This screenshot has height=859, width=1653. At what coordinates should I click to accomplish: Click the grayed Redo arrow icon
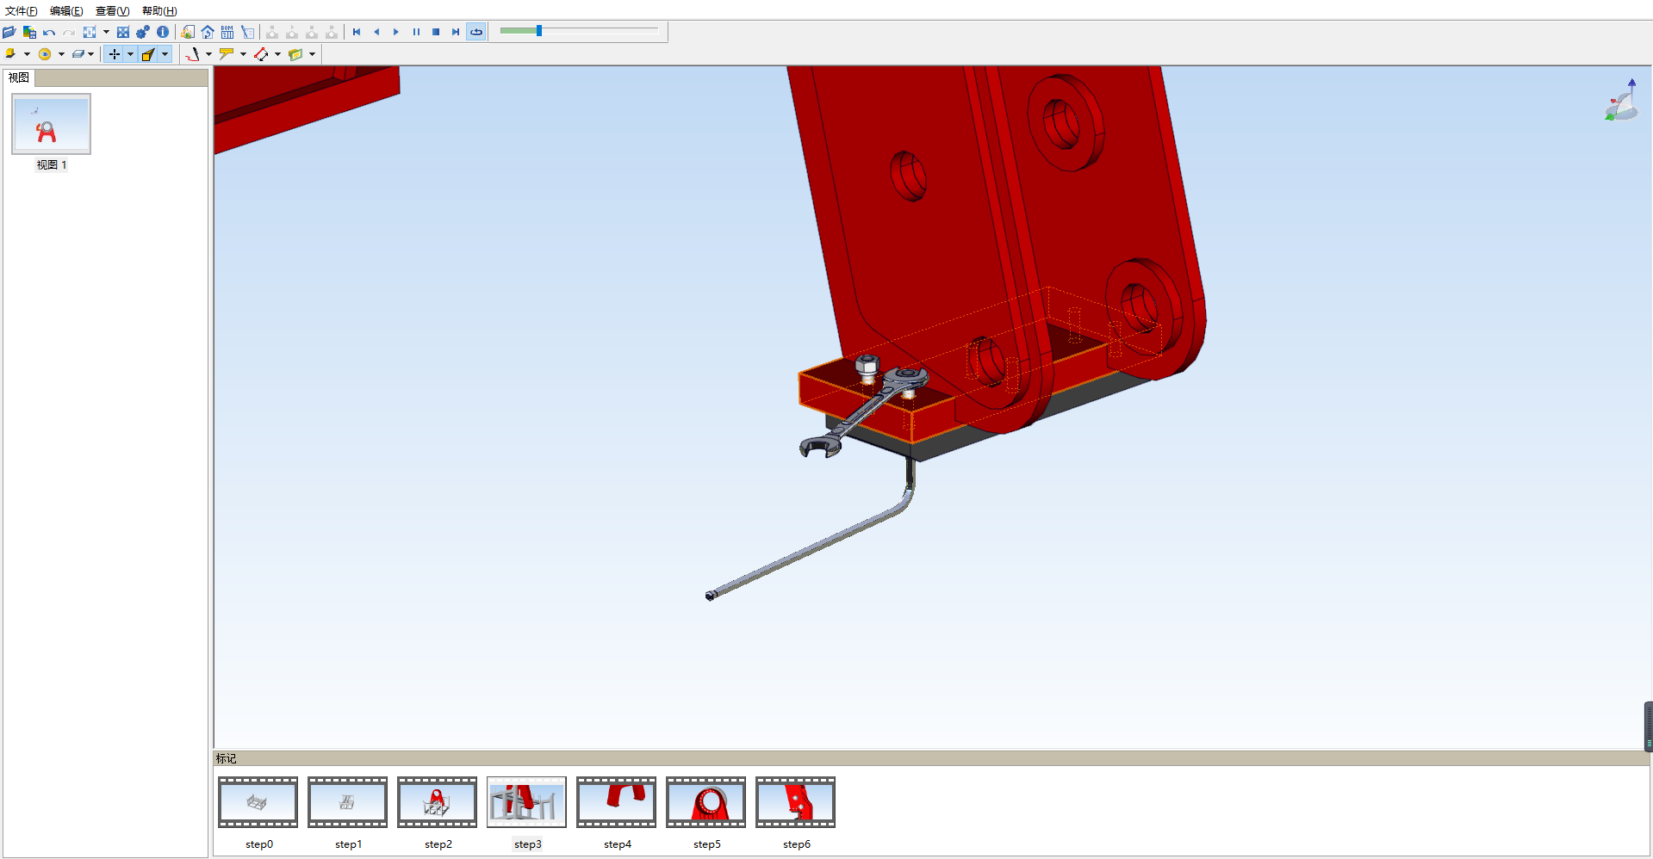tap(69, 32)
